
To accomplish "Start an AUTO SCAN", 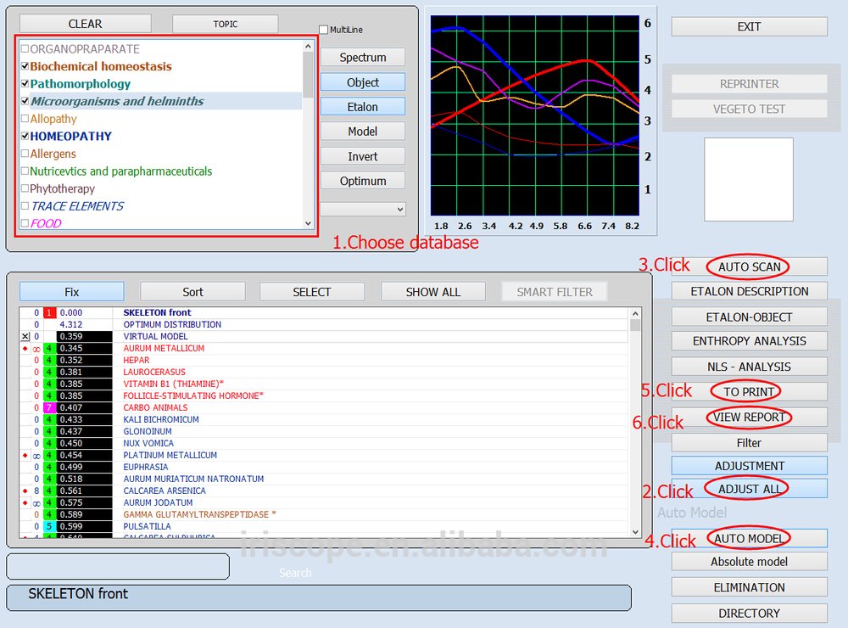I will coord(748,266).
